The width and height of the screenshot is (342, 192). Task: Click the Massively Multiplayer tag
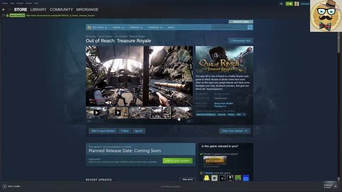point(206,115)
